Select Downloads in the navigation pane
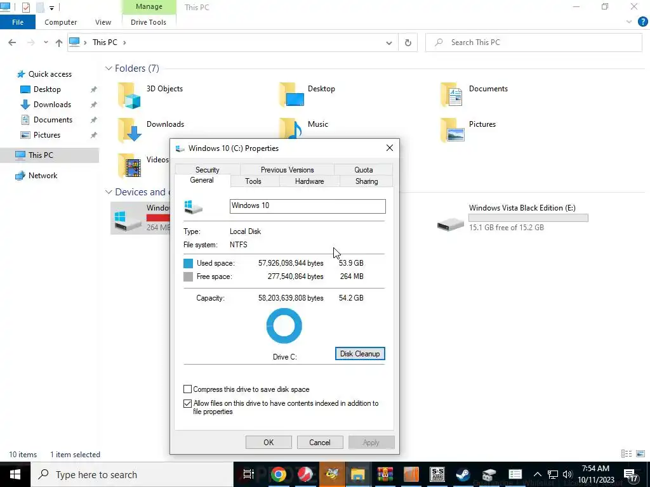 coord(52,105)
